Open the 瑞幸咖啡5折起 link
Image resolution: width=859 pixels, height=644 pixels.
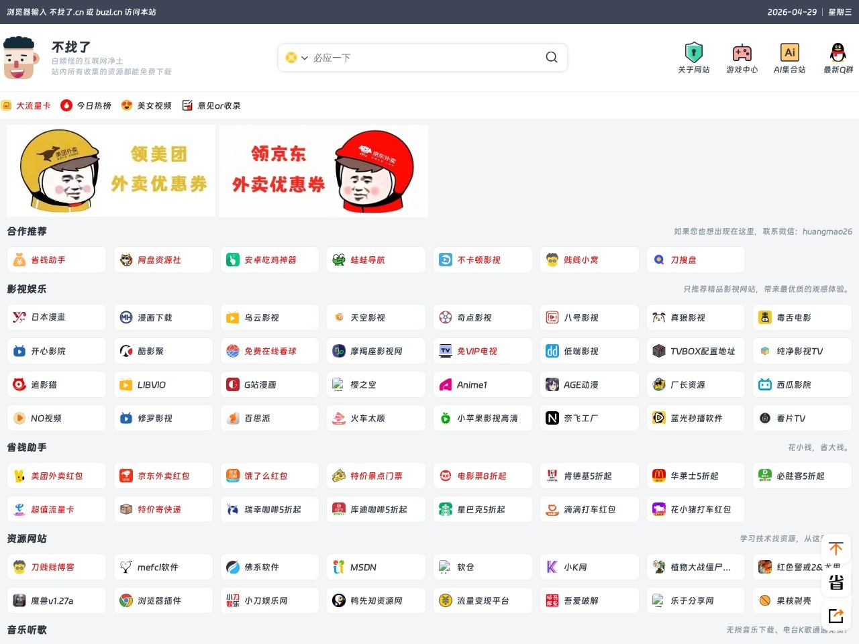(x=270, y=510)
